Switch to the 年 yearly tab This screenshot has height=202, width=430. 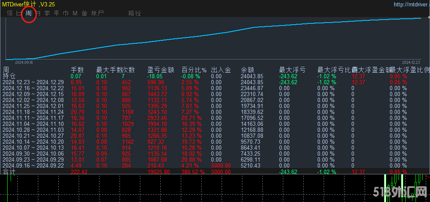click(57, 13)
